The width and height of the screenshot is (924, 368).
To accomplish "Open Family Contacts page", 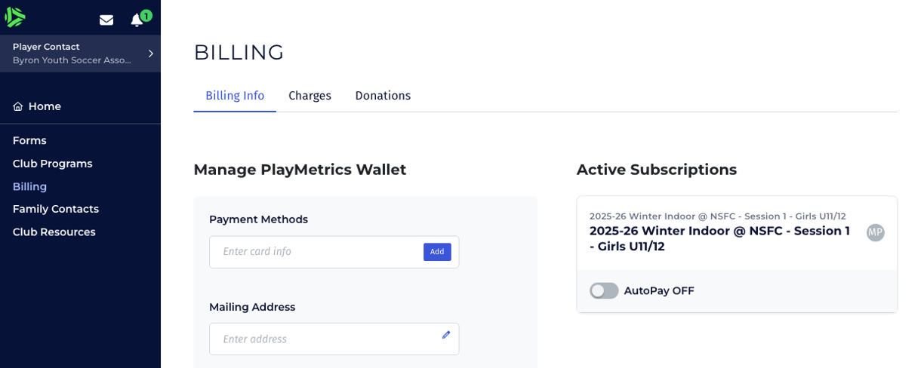I will tap(56, 209).
